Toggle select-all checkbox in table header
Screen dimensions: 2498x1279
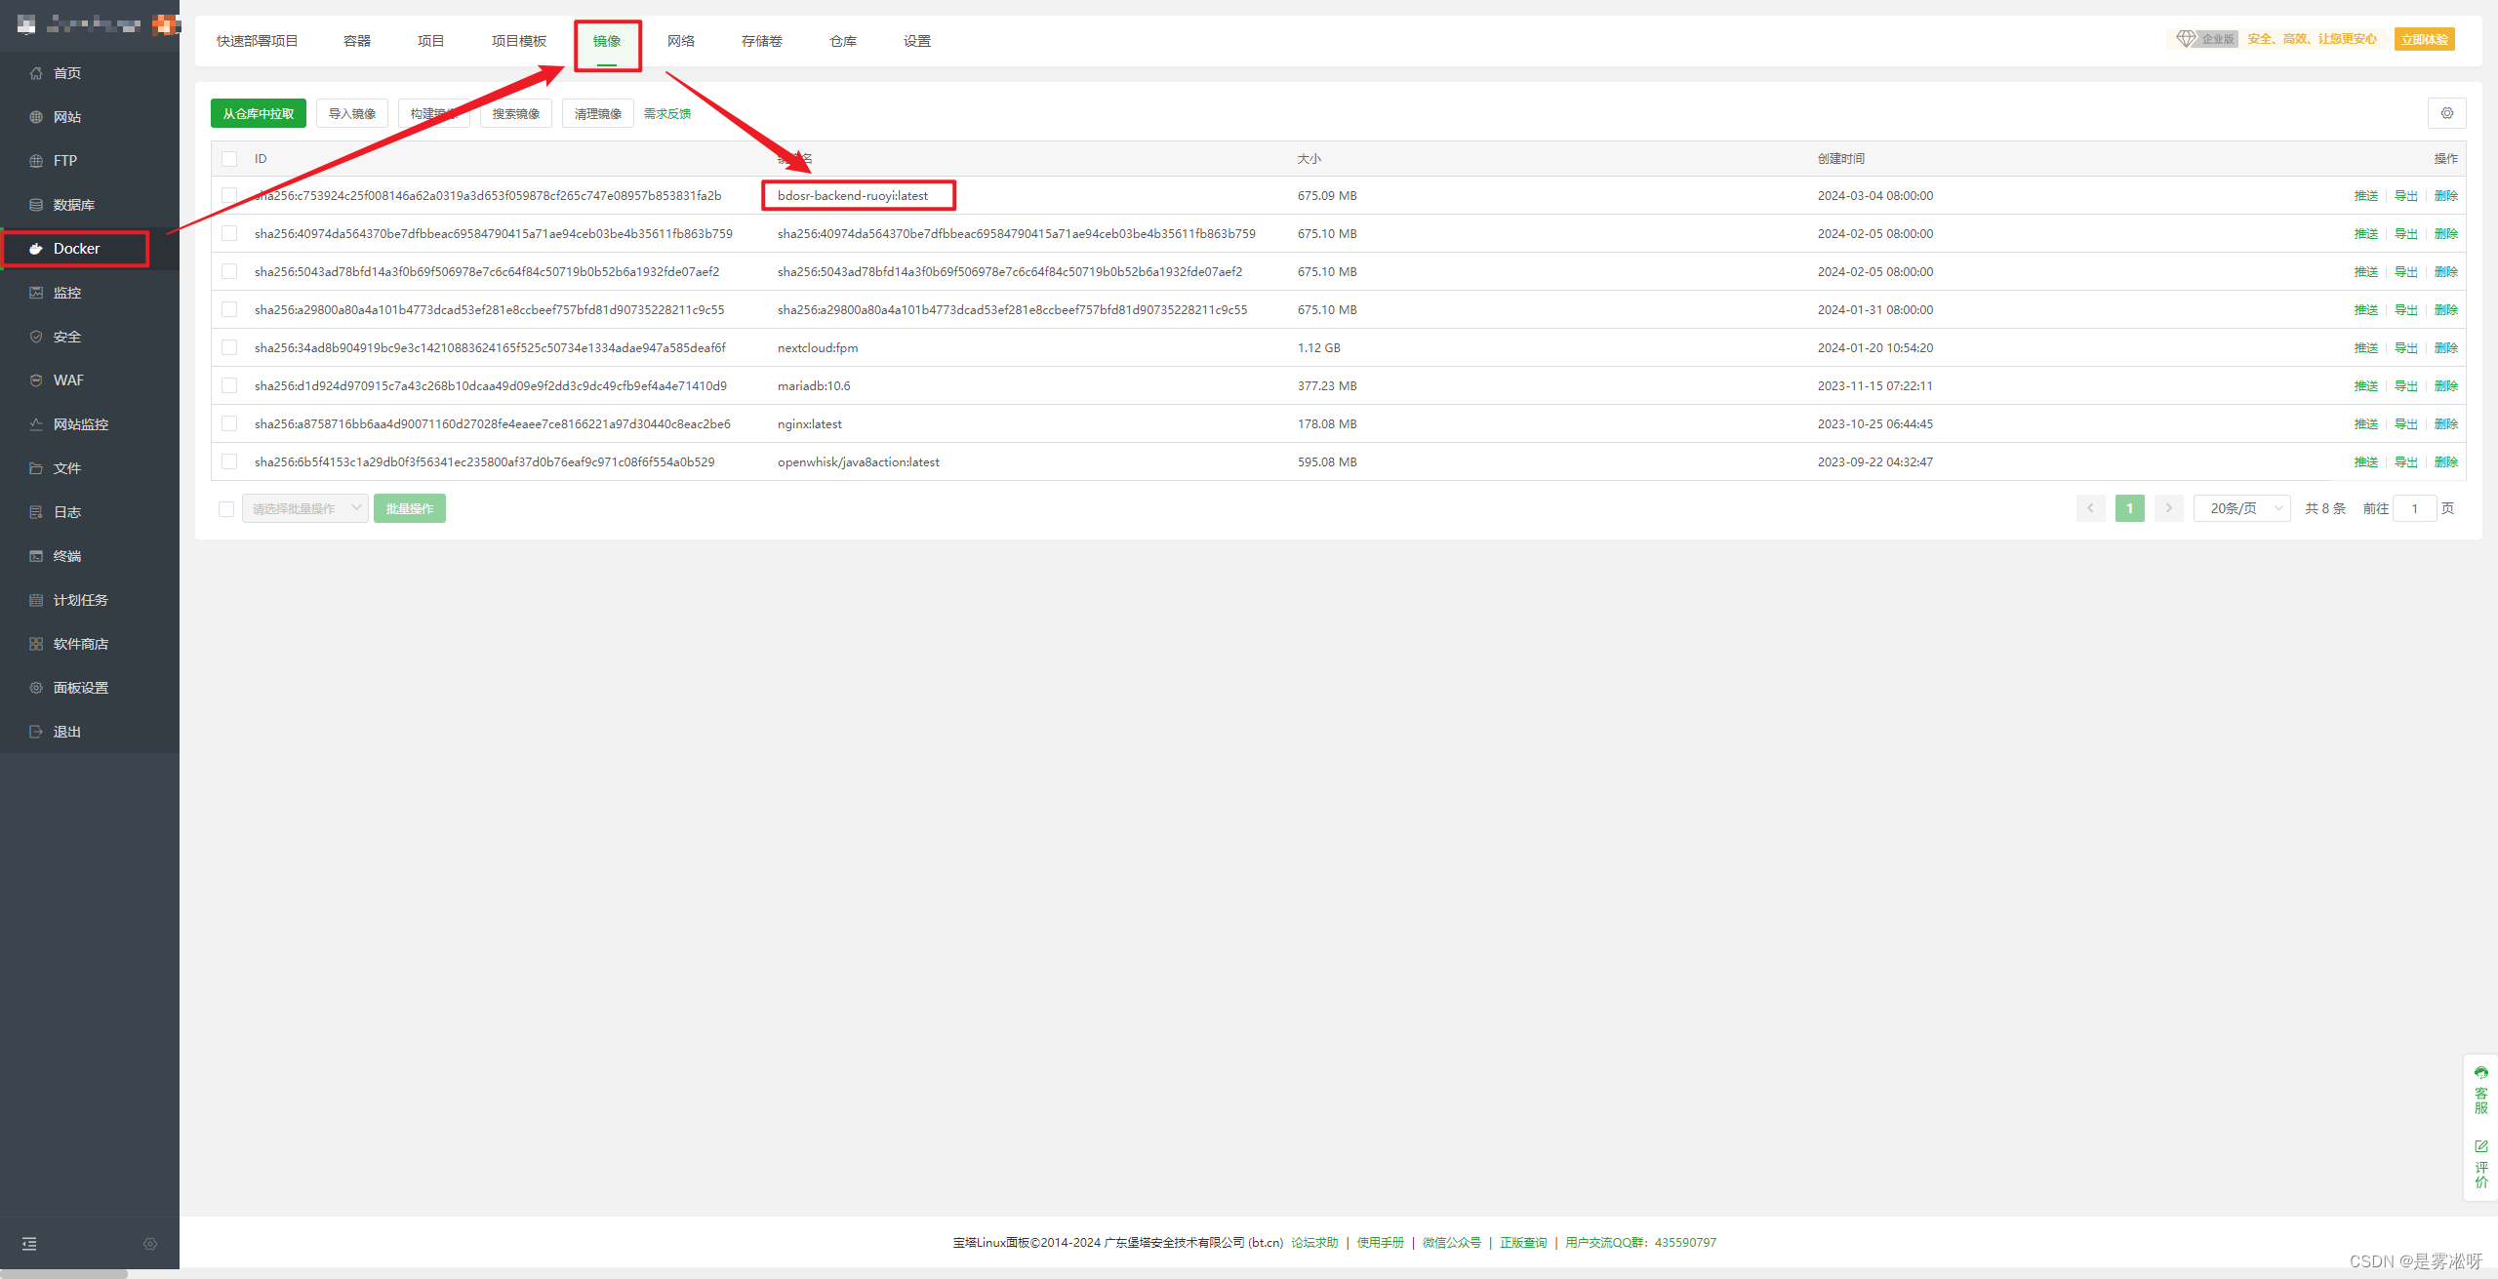229,159
